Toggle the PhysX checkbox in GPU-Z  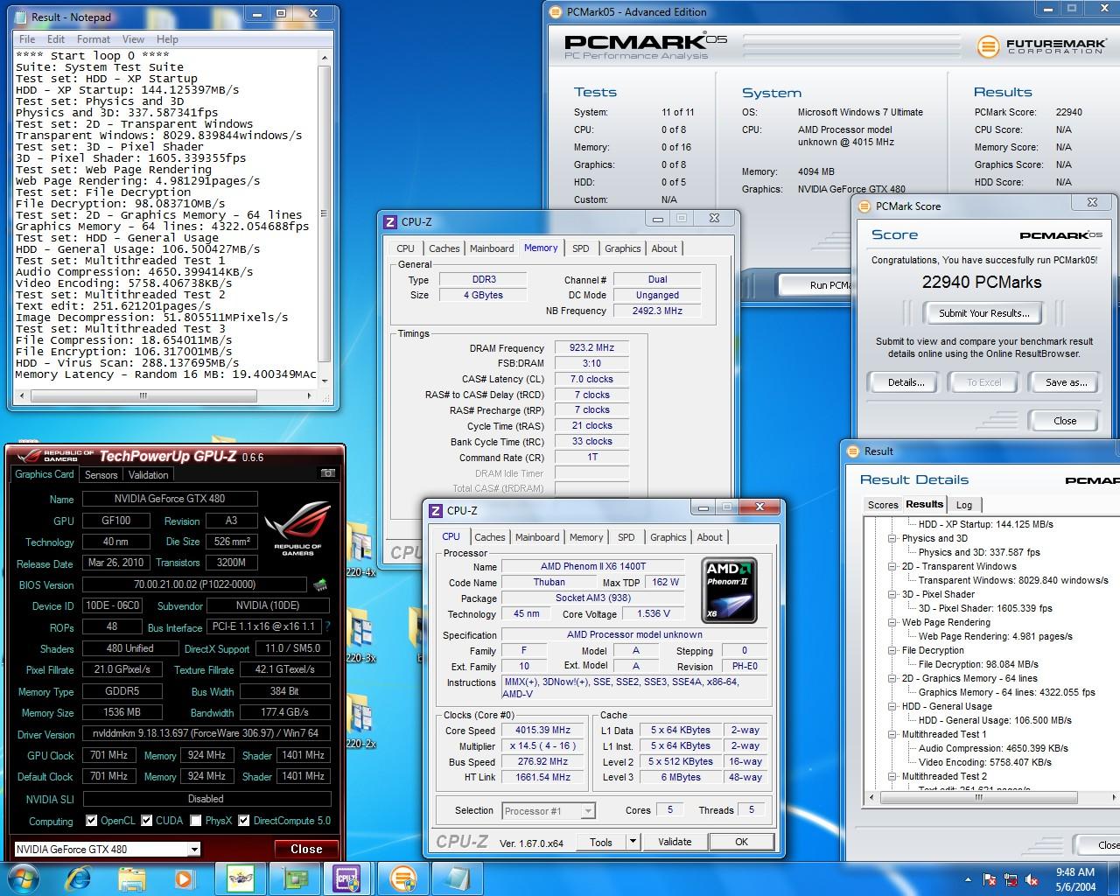[x=196, y=821]
